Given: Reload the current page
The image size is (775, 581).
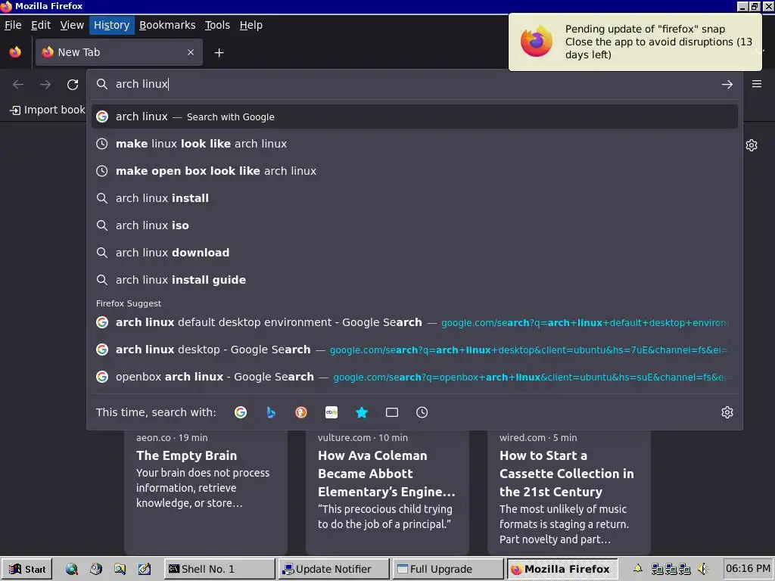Looking at the screenshot, I should tap(73, 85).
